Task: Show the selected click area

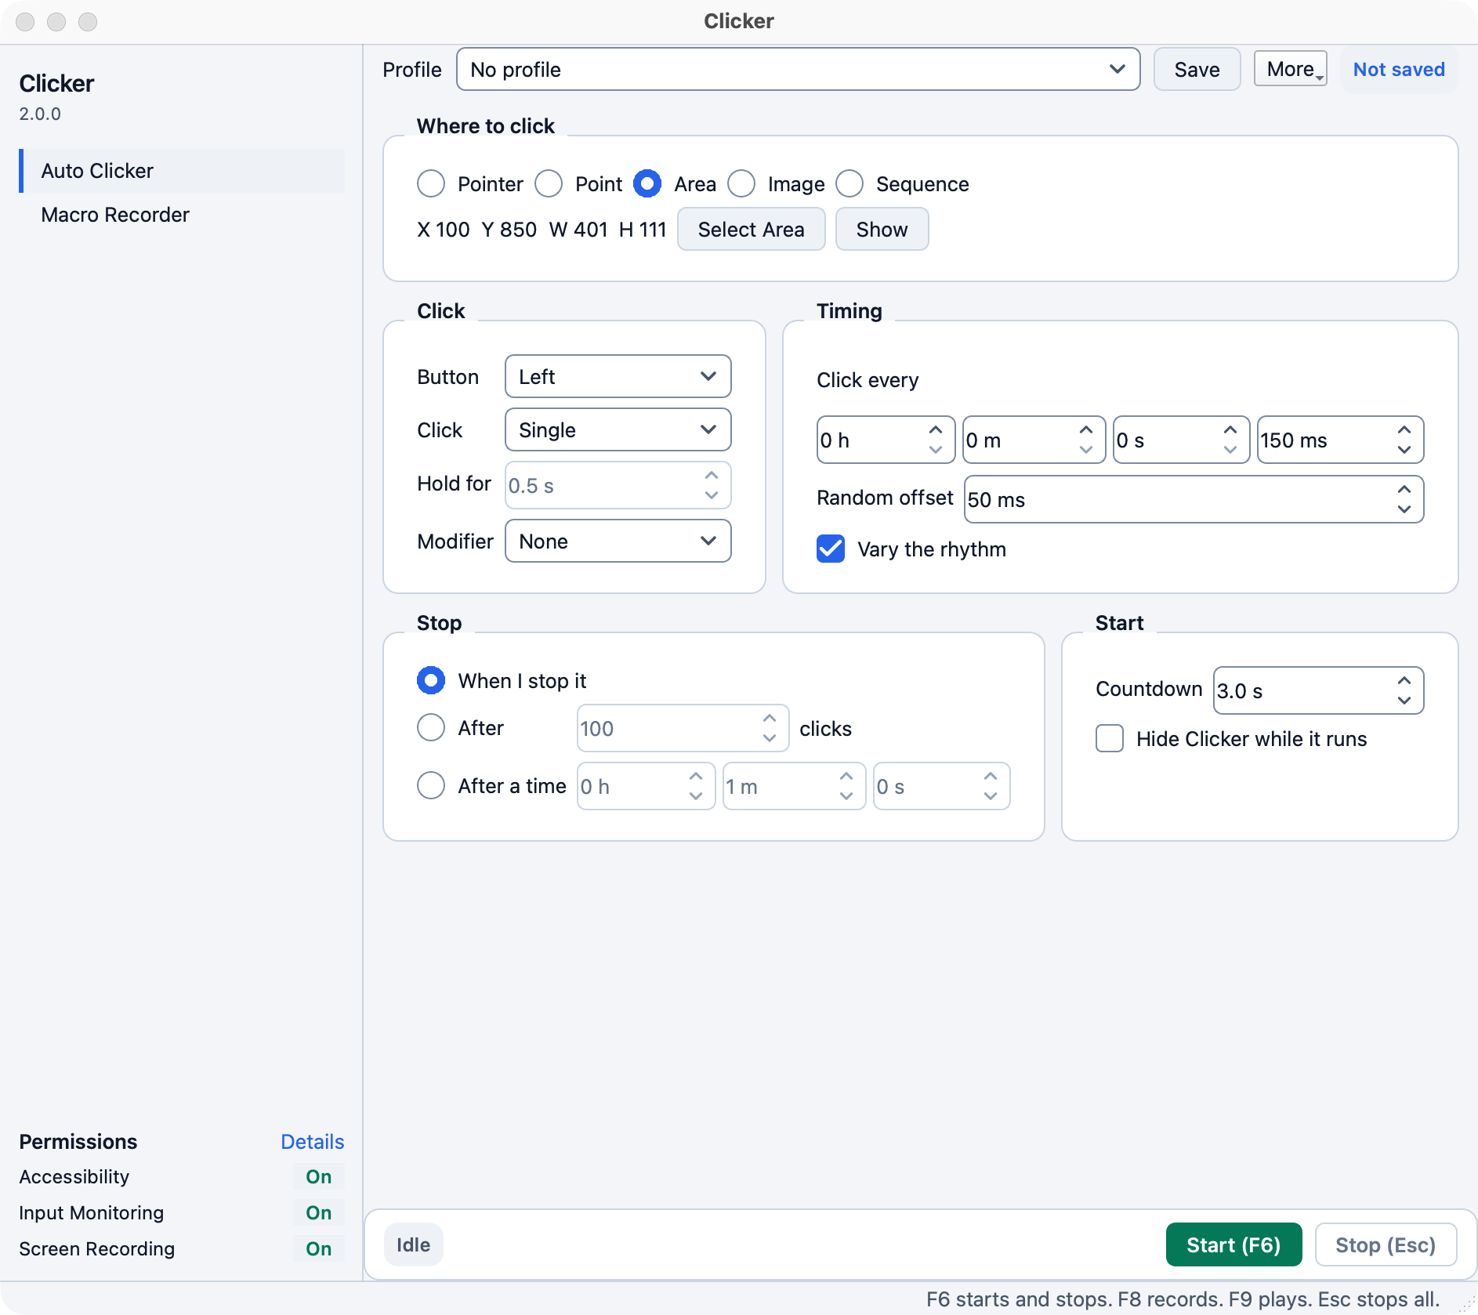Action: tap(882, 229)
